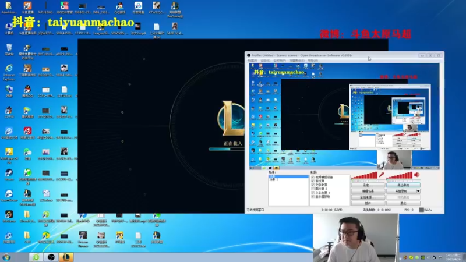
Task: Click the 编辑场景 edit scene button
Action: 368,191
